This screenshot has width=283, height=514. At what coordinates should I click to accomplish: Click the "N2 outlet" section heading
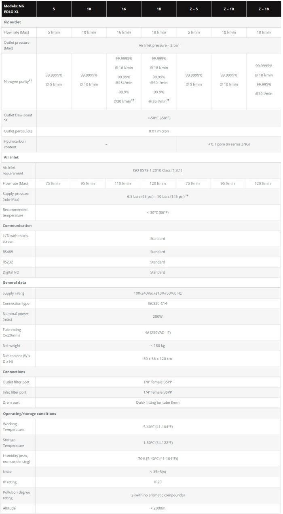[12, 22]
